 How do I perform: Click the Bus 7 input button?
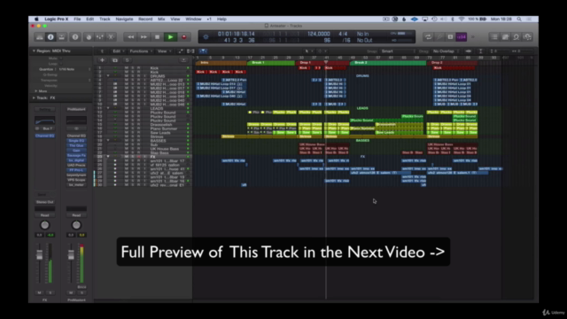click(x=47, y=128)
